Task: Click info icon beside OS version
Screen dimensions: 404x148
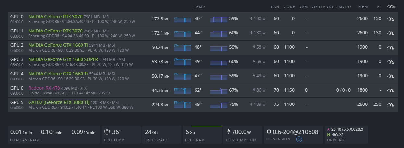Action: pyautogui.click(x=299, y=139)
